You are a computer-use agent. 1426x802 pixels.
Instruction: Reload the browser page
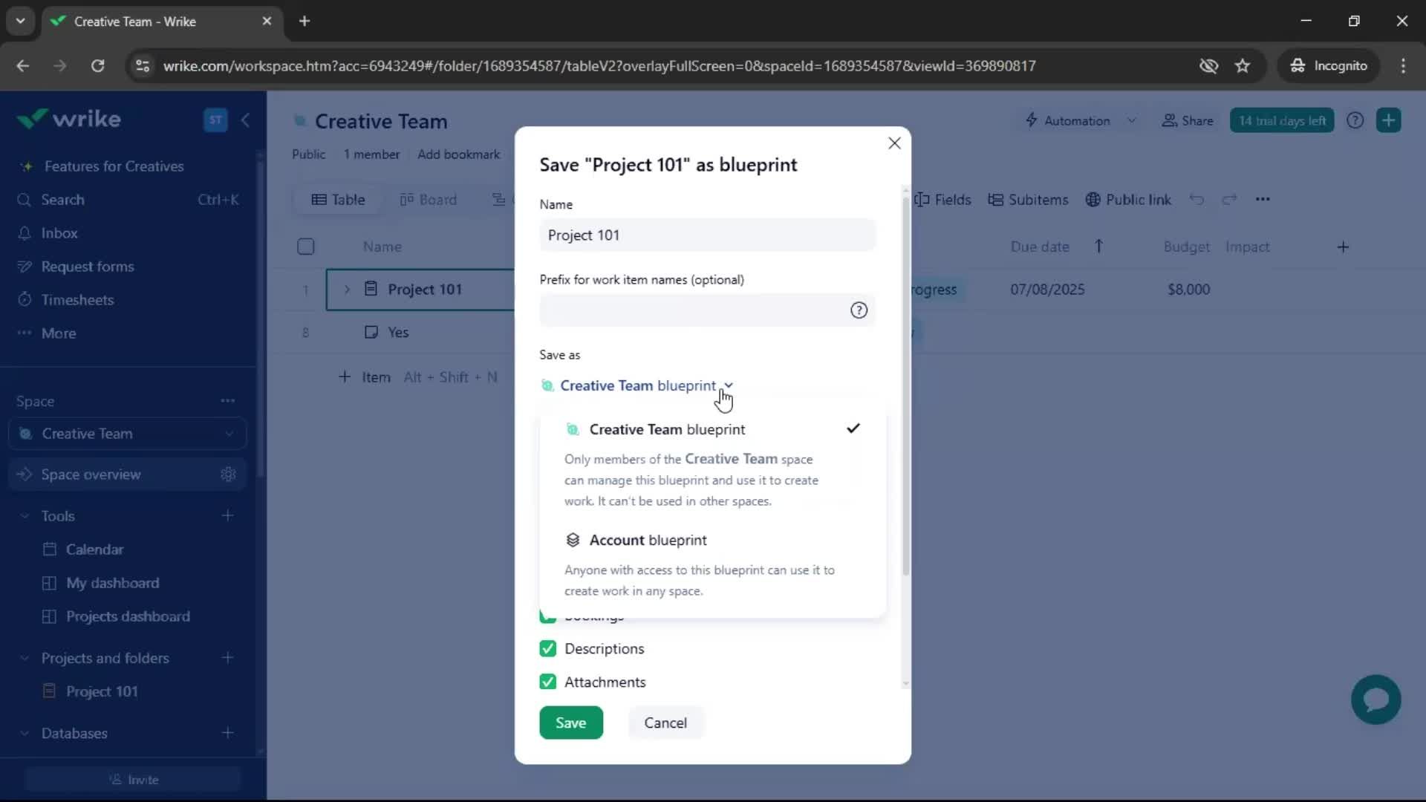point(97,66)
